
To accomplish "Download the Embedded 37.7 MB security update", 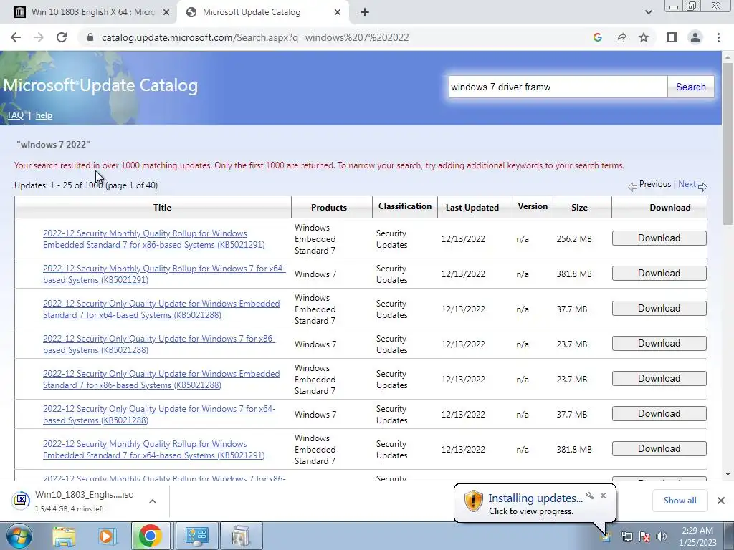I will [659, 308].
